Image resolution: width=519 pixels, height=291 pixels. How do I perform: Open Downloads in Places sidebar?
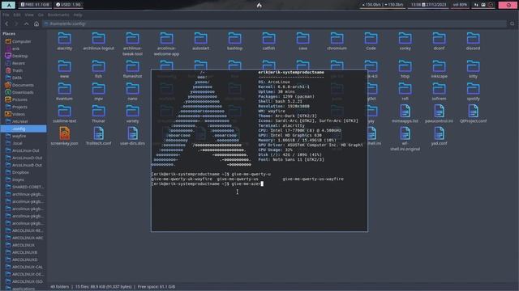(x=24, y=92)
